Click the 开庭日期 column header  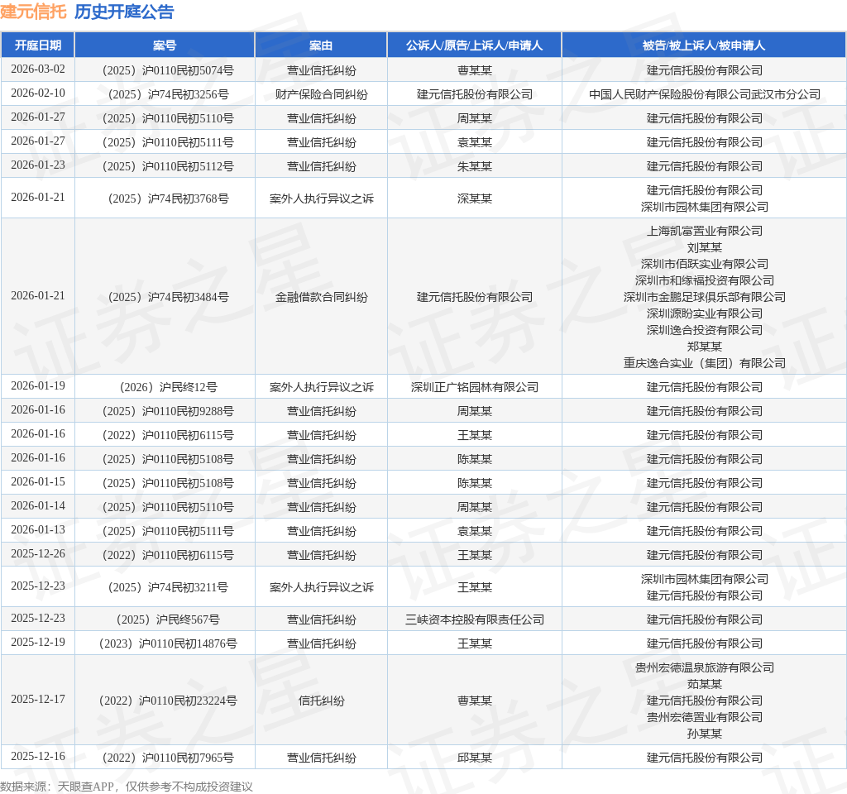[x=38, y=45]
